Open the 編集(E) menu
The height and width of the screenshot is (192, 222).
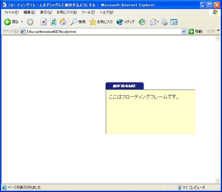pos(29,12)
